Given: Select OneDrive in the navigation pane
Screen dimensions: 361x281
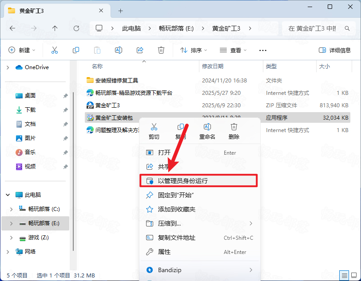Looking at the screenshot, I should (x=32, y=67).
